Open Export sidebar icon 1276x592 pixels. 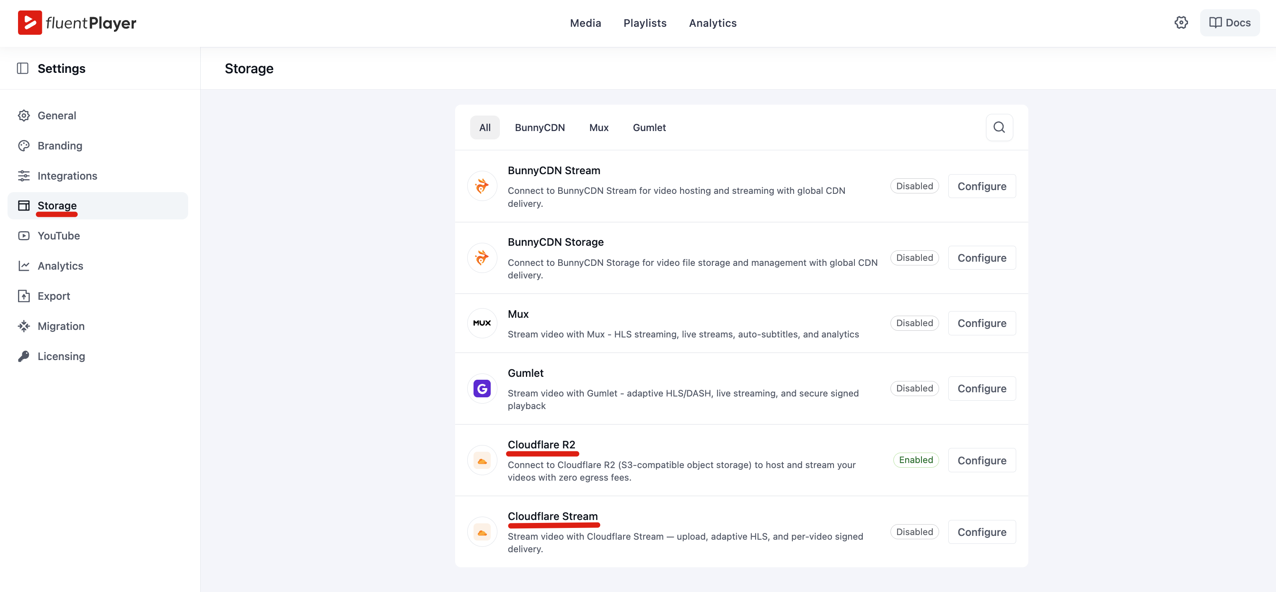(x=24, y=296)
